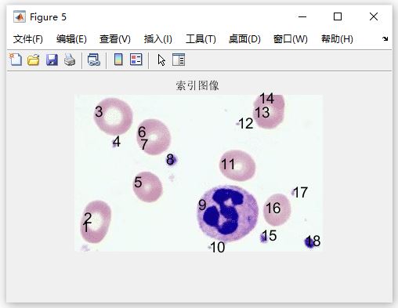Open the 窗口(W) menu
This screenshot has height=308, width=398.
pos(290,39)
